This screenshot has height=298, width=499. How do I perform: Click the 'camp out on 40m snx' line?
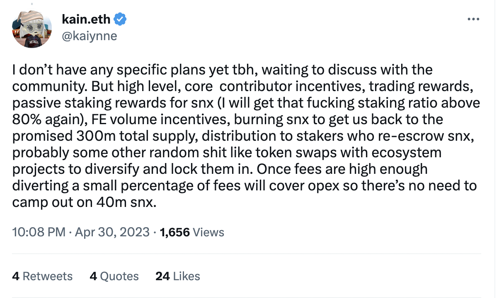tap(84, 203)
